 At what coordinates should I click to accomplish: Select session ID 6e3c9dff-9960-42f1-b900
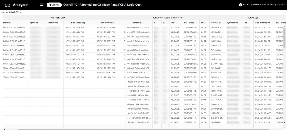click(138, 28)
